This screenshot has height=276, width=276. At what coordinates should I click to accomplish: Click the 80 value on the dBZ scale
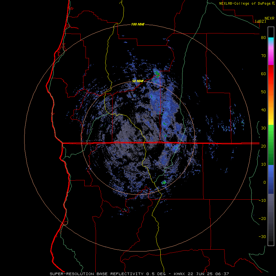pos(263,38)
